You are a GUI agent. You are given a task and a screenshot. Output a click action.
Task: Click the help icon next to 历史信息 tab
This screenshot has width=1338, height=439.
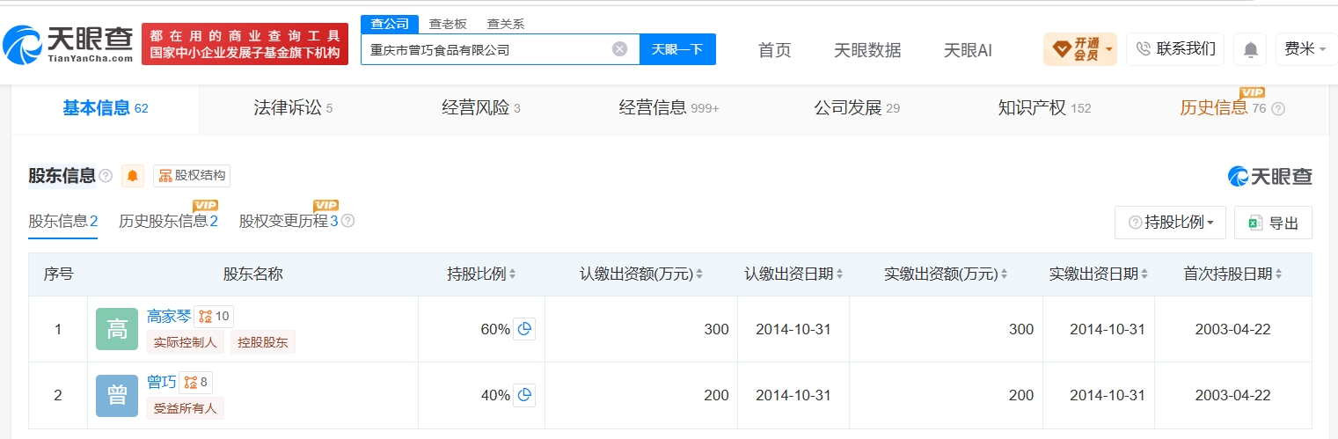[x=1278, y=109]
